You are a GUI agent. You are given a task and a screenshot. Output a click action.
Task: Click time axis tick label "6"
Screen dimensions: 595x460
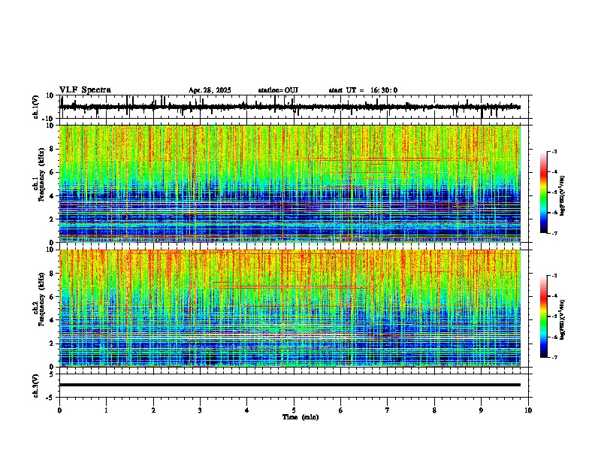point(341,410)
